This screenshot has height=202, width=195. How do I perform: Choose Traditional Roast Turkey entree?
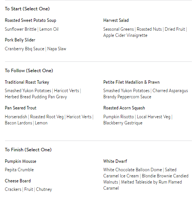pyautogui.click(x=27, y=82)
